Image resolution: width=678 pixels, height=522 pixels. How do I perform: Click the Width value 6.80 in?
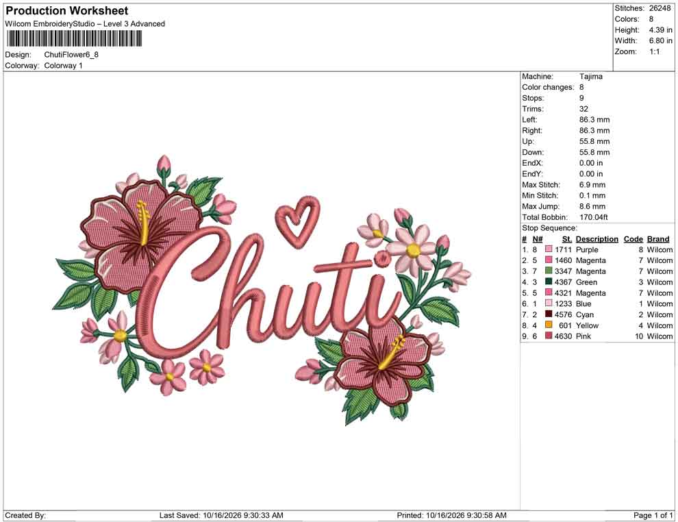pyautogui.click(x=660, y=40)
